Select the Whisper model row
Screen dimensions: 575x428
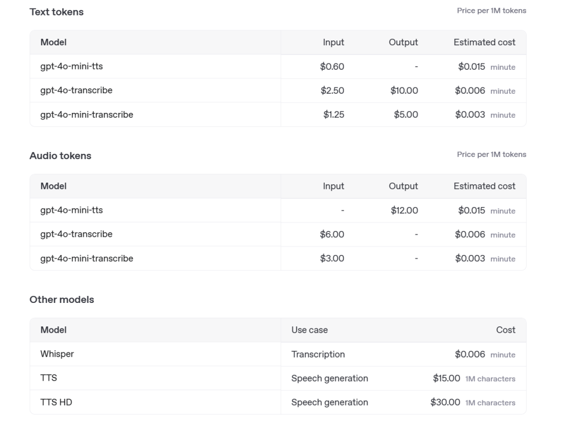click(278, 354)
